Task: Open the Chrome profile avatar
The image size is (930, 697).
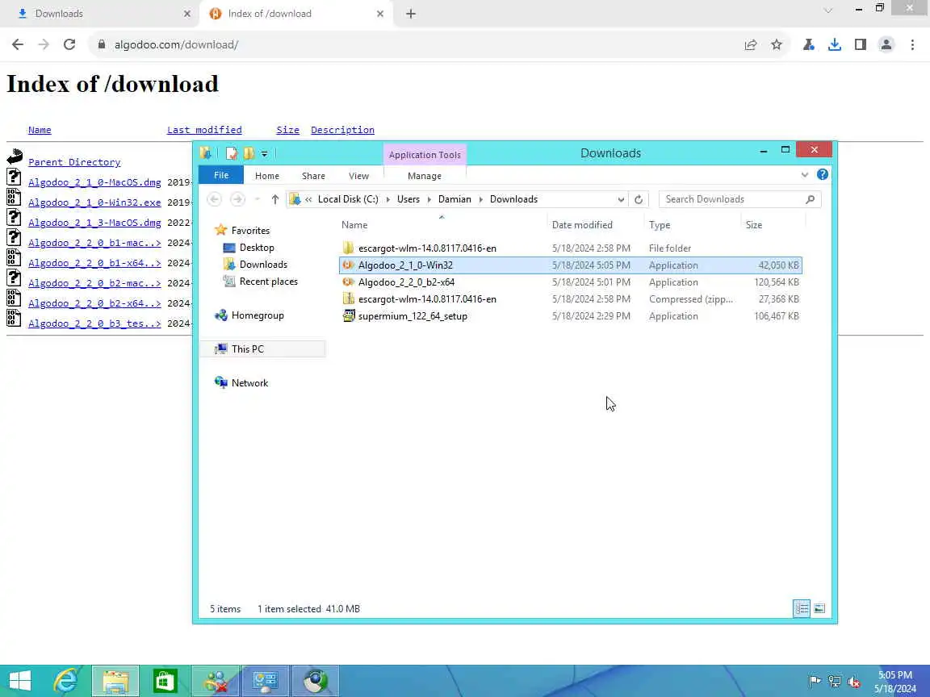Action: (886, 44)
